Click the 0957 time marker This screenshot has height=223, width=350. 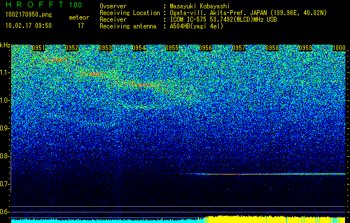pyautogui.click(x=239, y=48)
